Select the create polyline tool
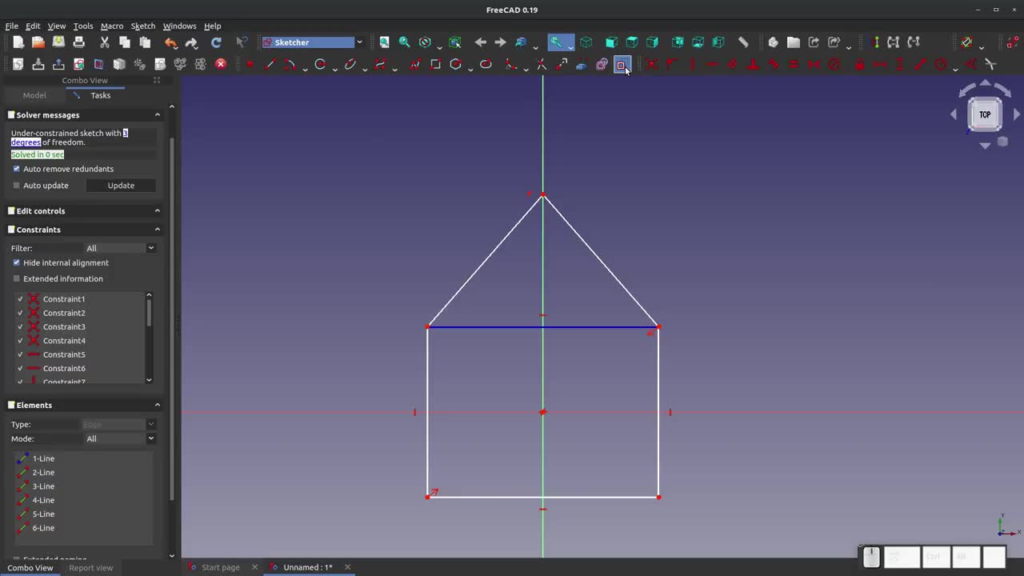 (x=414, y=64)
